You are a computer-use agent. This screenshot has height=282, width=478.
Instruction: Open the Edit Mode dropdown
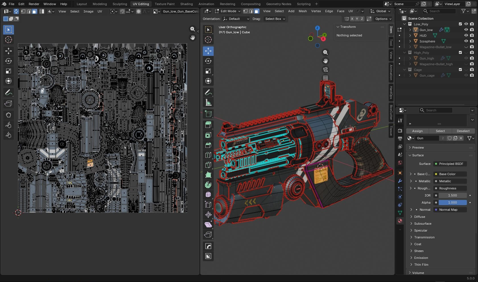tap(227, 11)
